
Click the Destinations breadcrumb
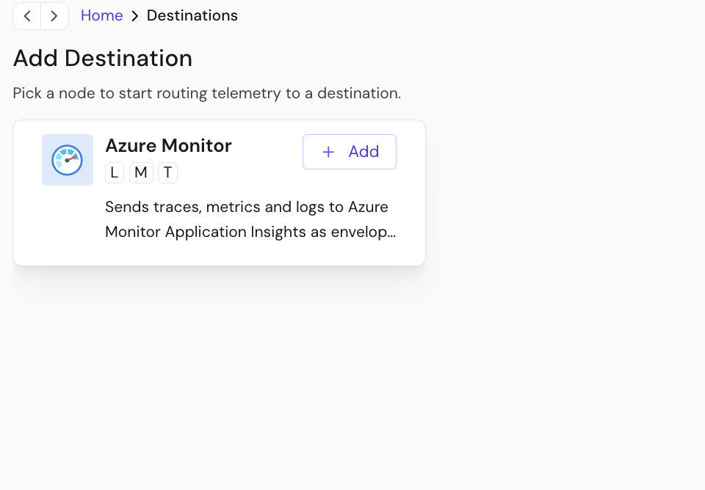pos(192,15)
